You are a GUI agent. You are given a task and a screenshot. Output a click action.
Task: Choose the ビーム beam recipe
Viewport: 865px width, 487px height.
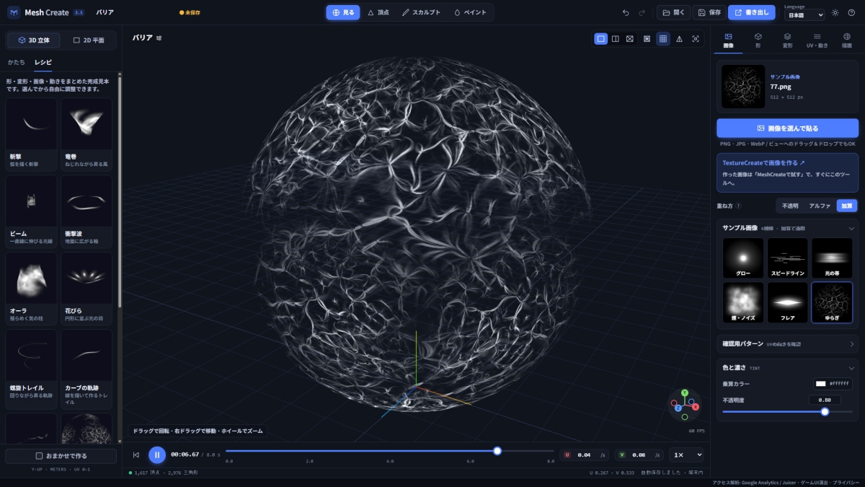tap(31, 211)
